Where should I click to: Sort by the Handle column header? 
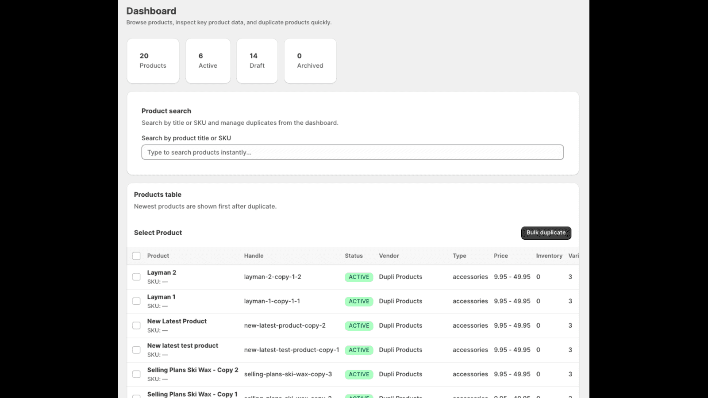click(254, 256)
